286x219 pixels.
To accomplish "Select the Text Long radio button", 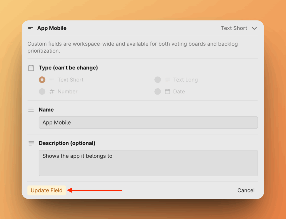I will coord(158,80).
